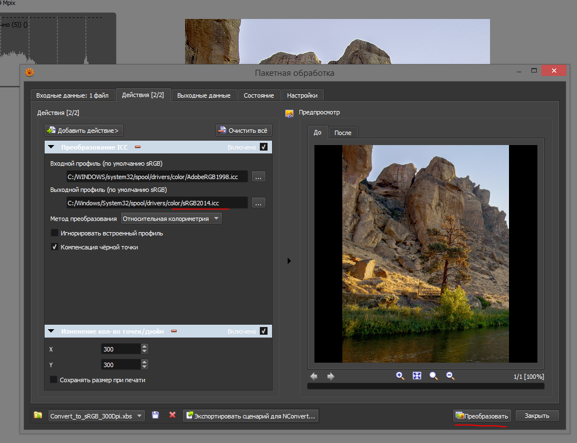Click the fit-to-window icon under preview
Viewport: 577px width, 443px height.
point(416,376)
